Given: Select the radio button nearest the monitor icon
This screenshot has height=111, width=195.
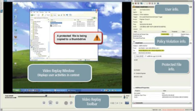Looking at the screenshot, I should pyautogui.click(x=120, y=103).
